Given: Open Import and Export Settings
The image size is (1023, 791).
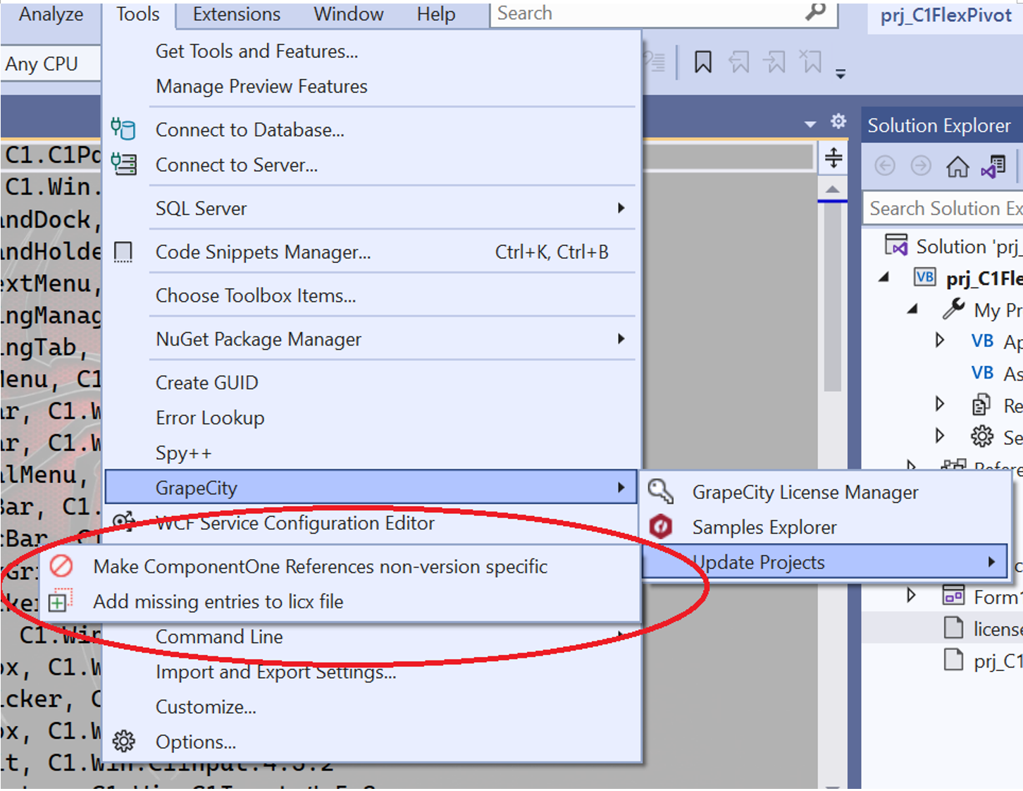Looking at the screenshot, I should [x=373, y=672].
